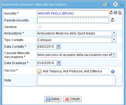Expand the Tipo Contatto dropdown
Image resolution: width=126 pixels, height=105 pixels.
(114, 40)
